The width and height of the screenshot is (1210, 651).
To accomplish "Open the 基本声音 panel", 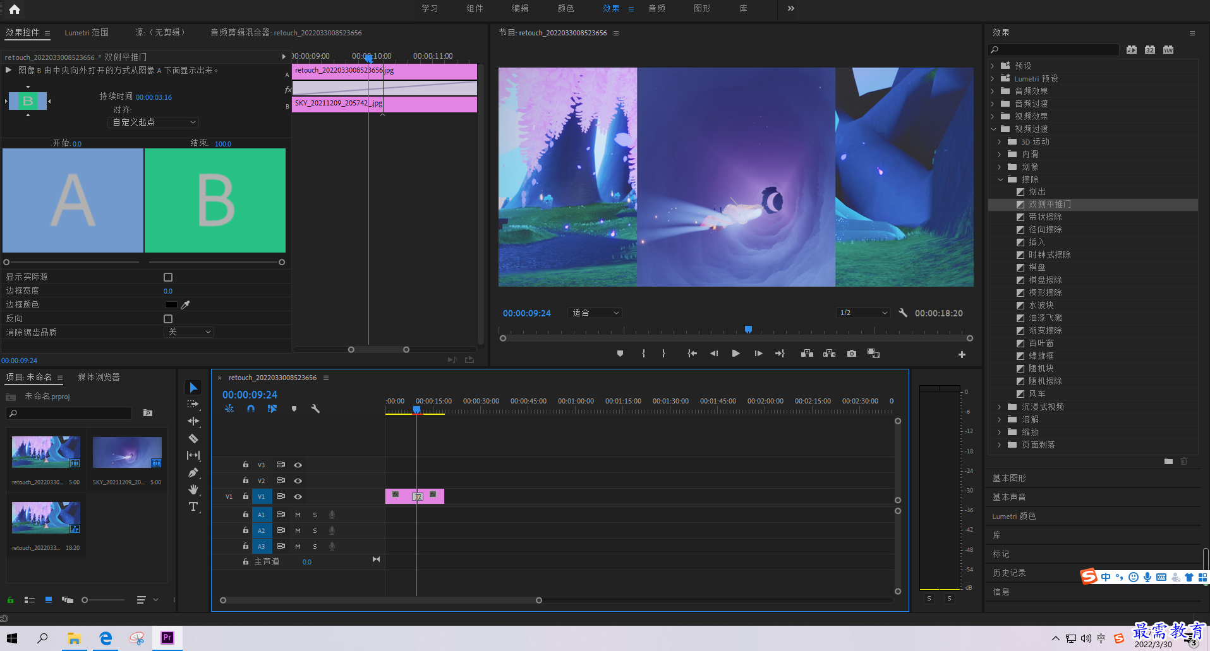I will (1008, 497).
